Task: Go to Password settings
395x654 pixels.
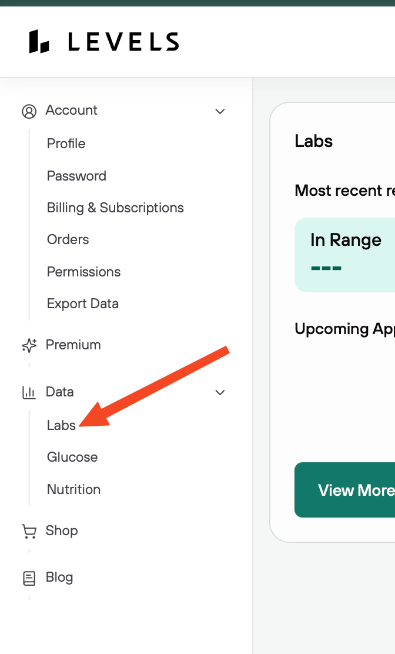Action: (76, 176)
